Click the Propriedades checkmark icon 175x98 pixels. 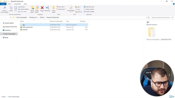click(x=71, y=8)
